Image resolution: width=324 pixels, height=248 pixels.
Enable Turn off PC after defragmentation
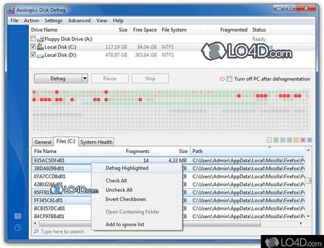click(x=230, y=79)
